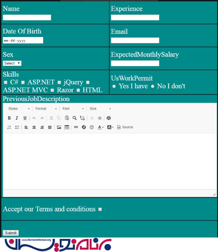This screenshot has width=218, height=252.
Task: Check the C# skill checkbox
Action: [6, 83]
